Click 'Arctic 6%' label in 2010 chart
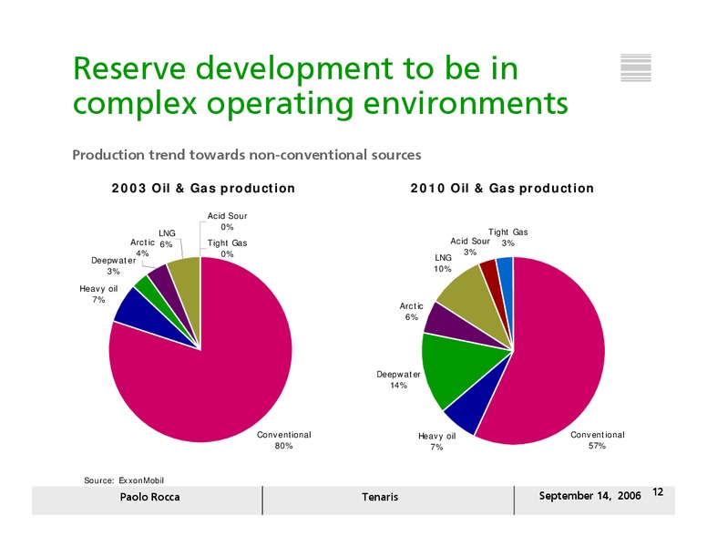 coord(411,312)
